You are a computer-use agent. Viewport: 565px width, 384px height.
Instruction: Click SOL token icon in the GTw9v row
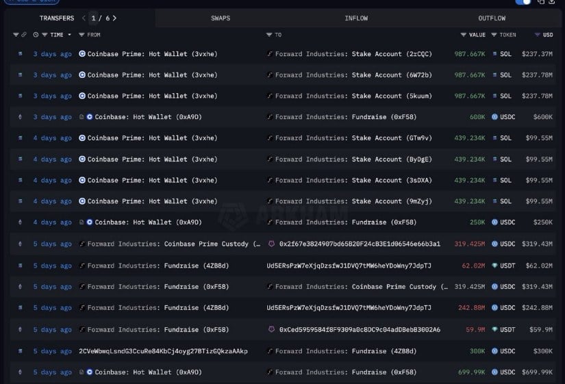tap(494, 138)
